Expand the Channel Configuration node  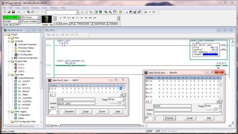pyautogui.click(x=12, y=58)
